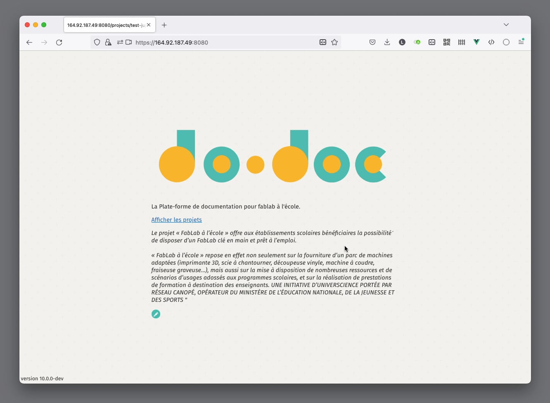This screenshot has width=550, height=403.
Task: Toggle reader view icon in address bar
Action: (x=323, y=42)
